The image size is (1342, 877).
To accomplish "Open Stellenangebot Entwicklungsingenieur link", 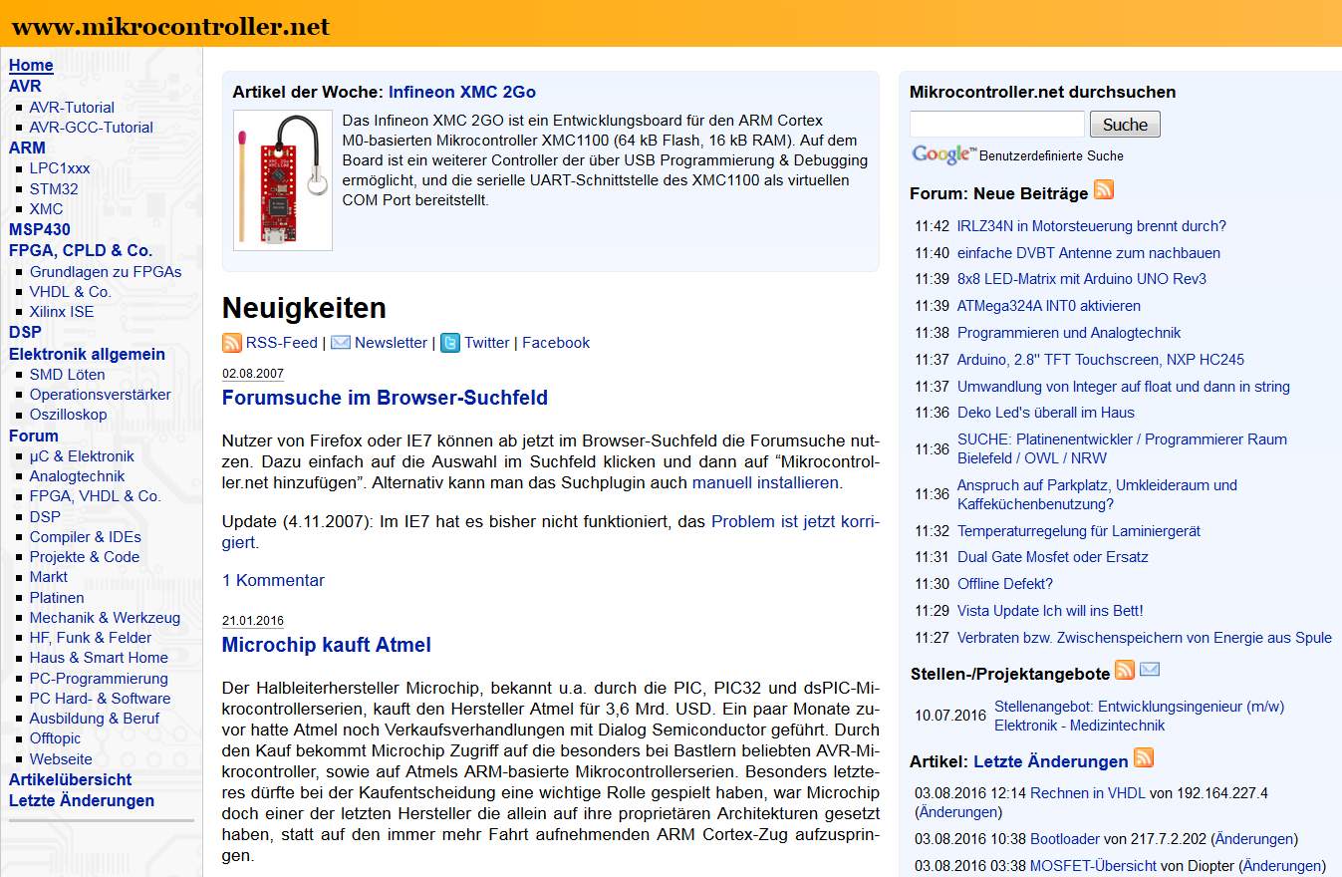I will (1140, 717).
